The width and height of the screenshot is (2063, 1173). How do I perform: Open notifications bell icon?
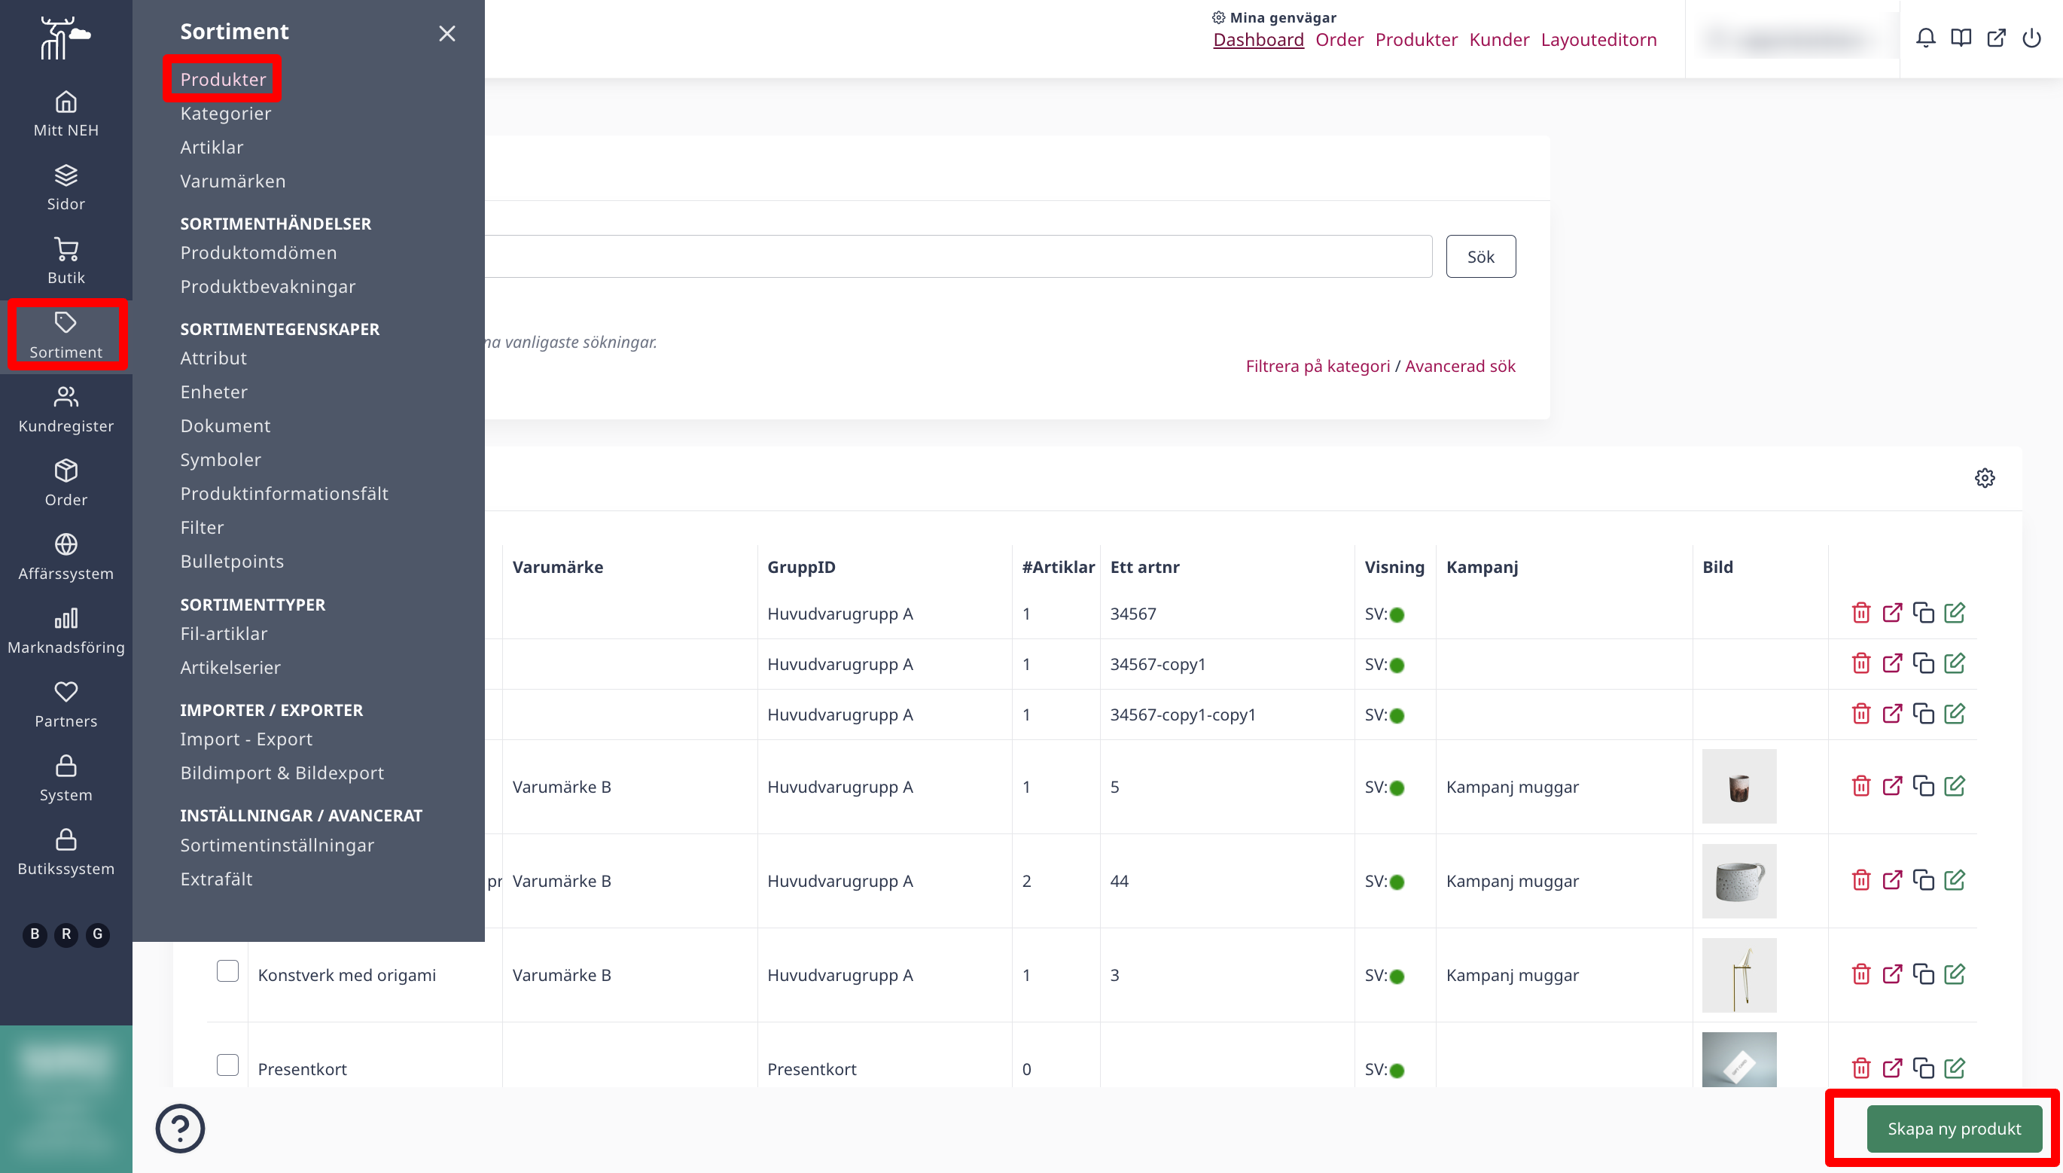(1925, 38)
